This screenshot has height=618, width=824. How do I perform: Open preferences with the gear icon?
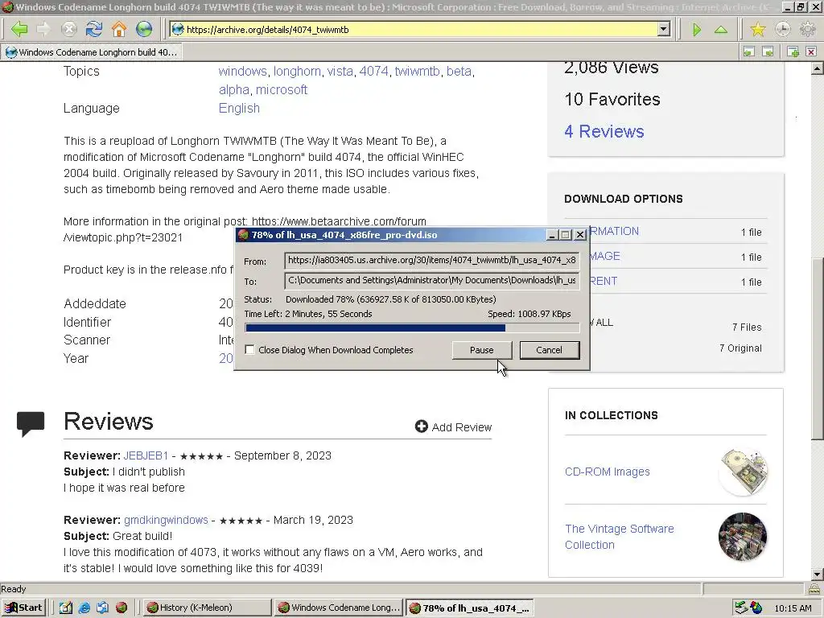[807, 30]
